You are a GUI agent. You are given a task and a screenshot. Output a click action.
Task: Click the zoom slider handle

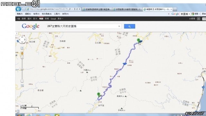pos(22,69)
